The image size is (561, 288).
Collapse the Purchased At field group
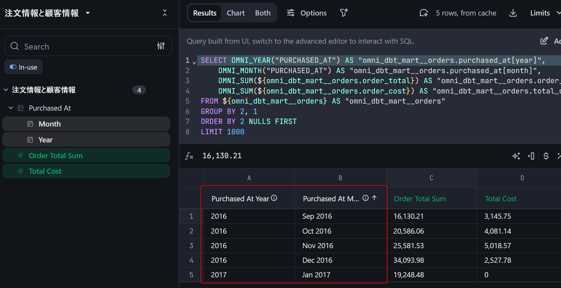[11, 108]
